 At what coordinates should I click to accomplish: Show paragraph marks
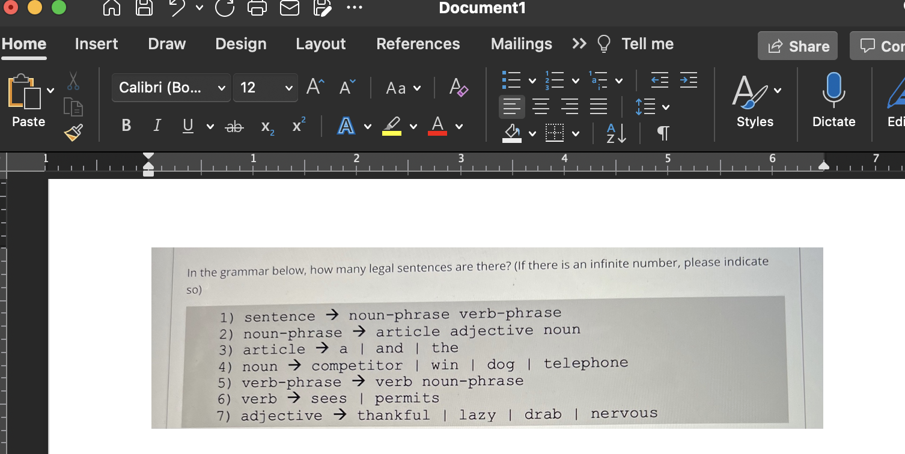click(x=662, y=133)
